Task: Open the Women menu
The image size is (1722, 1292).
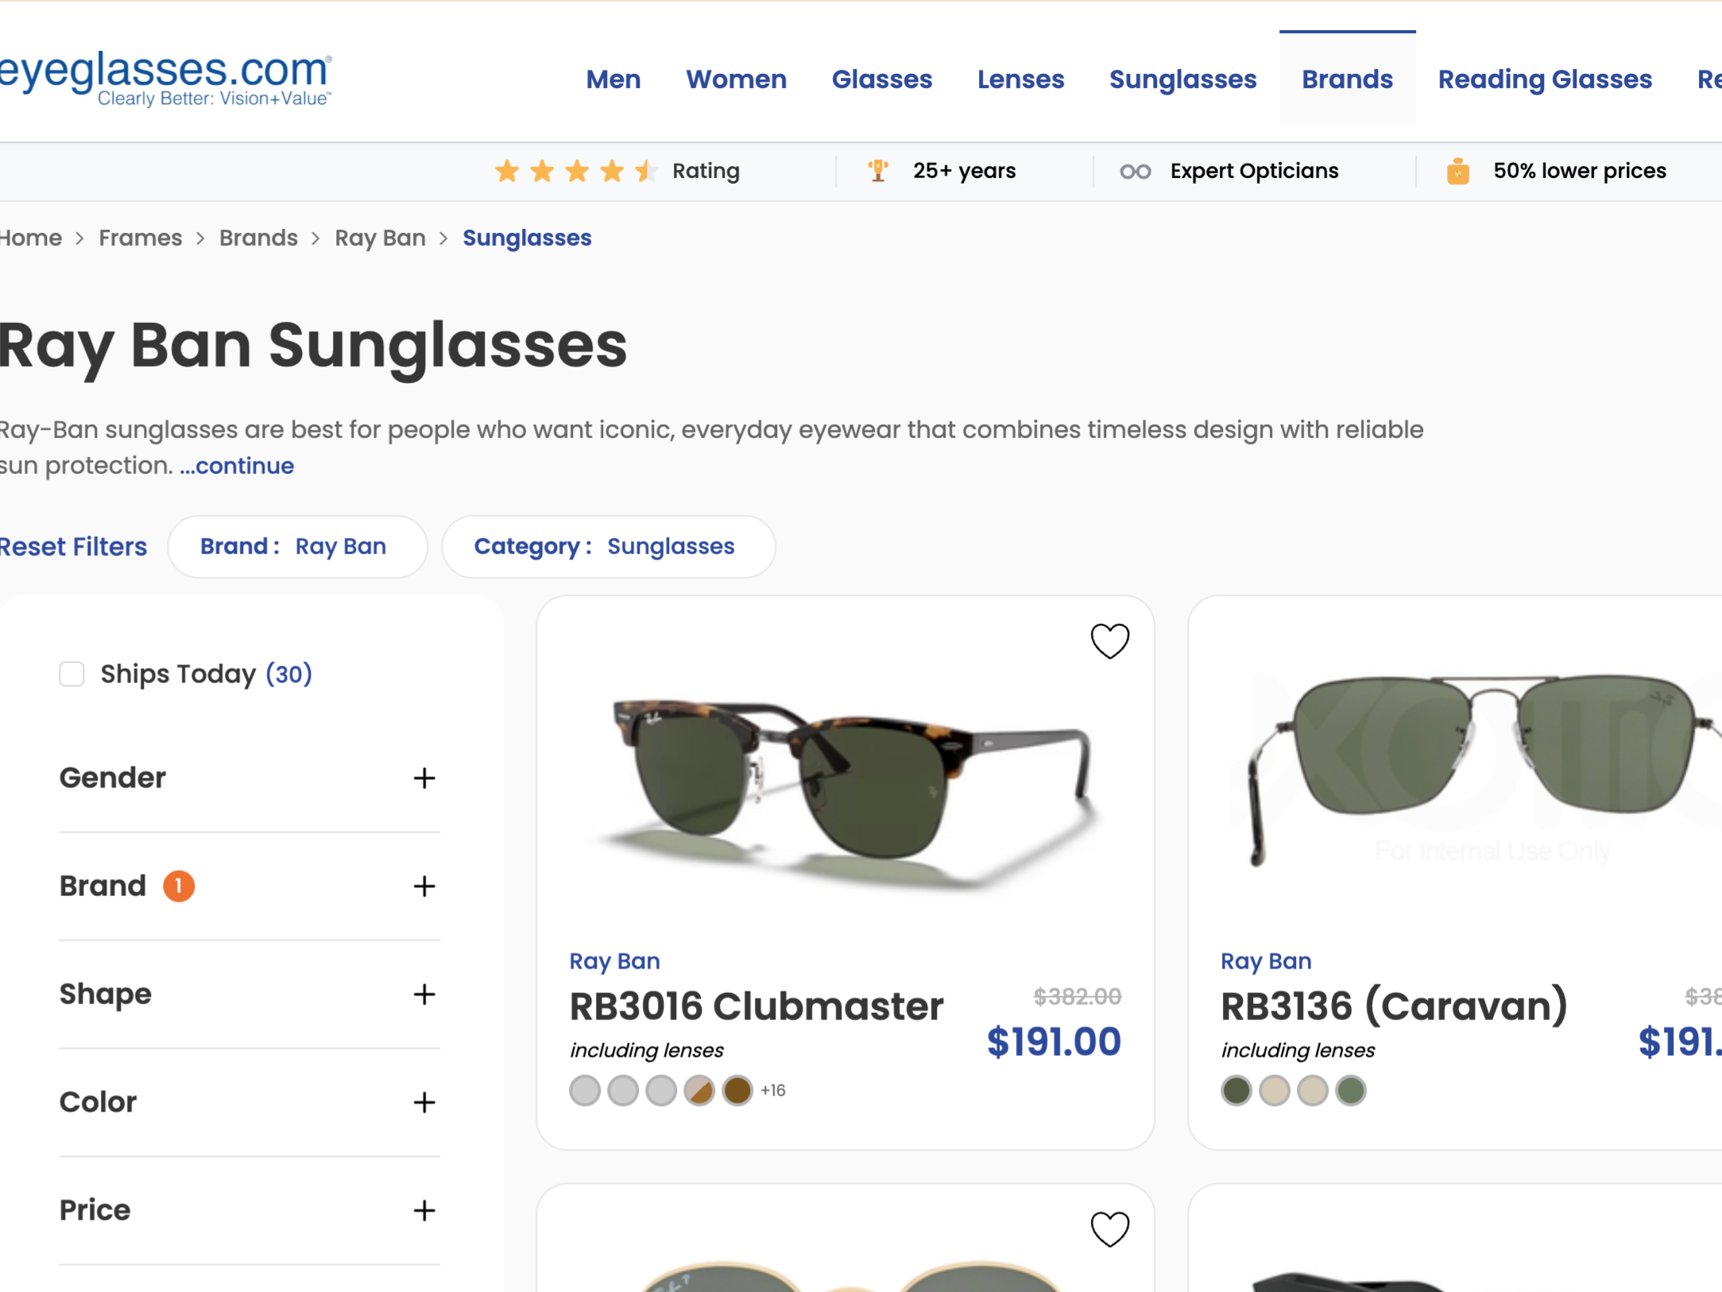Action: click(x=737, y=80)
